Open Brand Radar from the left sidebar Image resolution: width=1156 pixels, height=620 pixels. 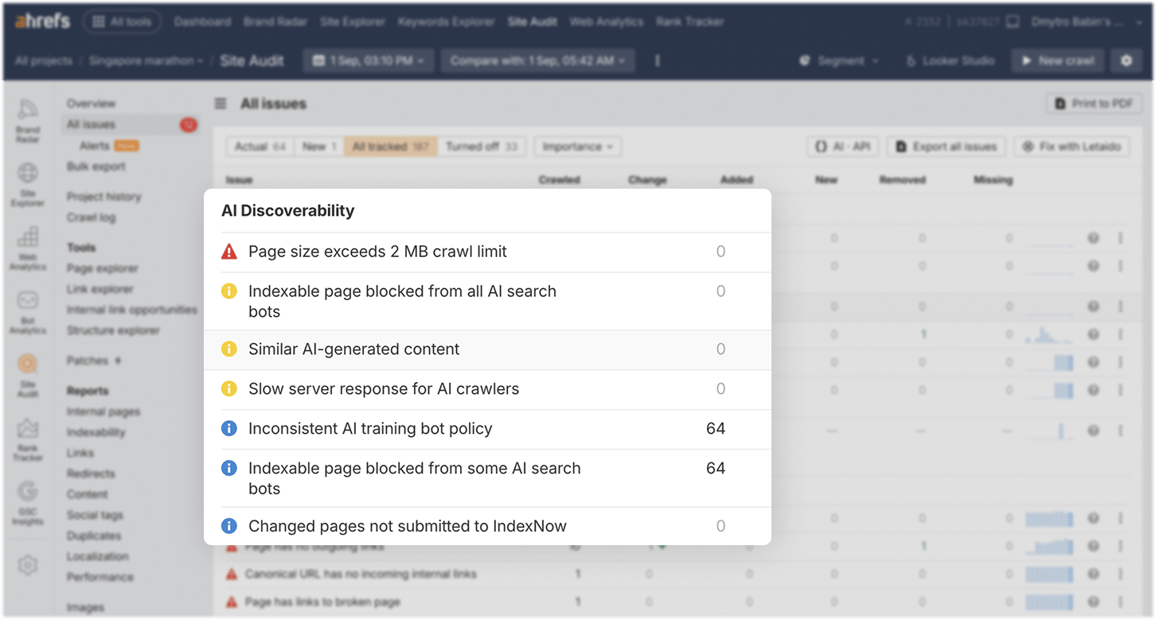click(x=28, y=121)
